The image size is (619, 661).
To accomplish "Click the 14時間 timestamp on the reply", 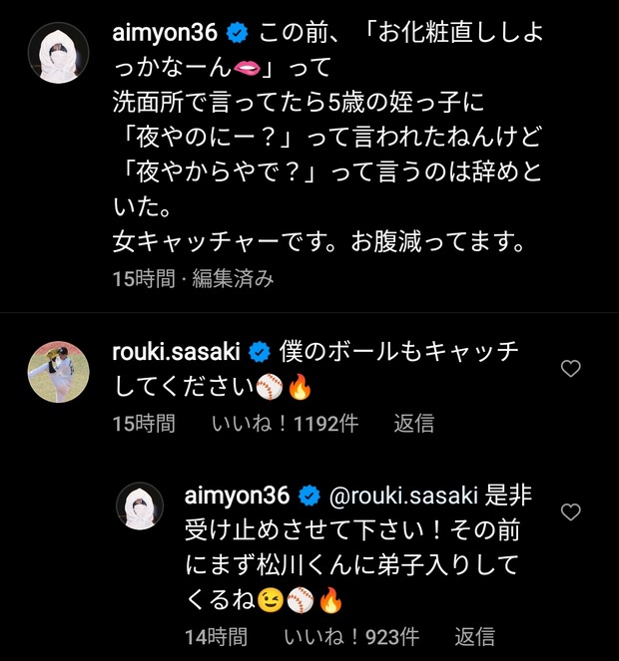I will [216, 635].
